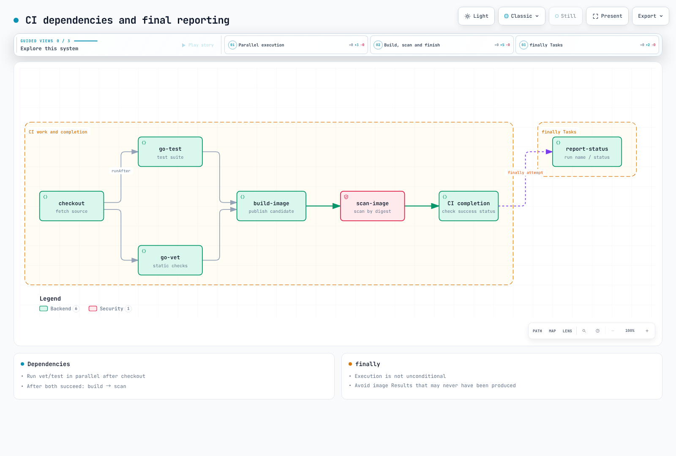Click the finally panel heading
This screenshot has width=676, height=456.
[368, 364]
